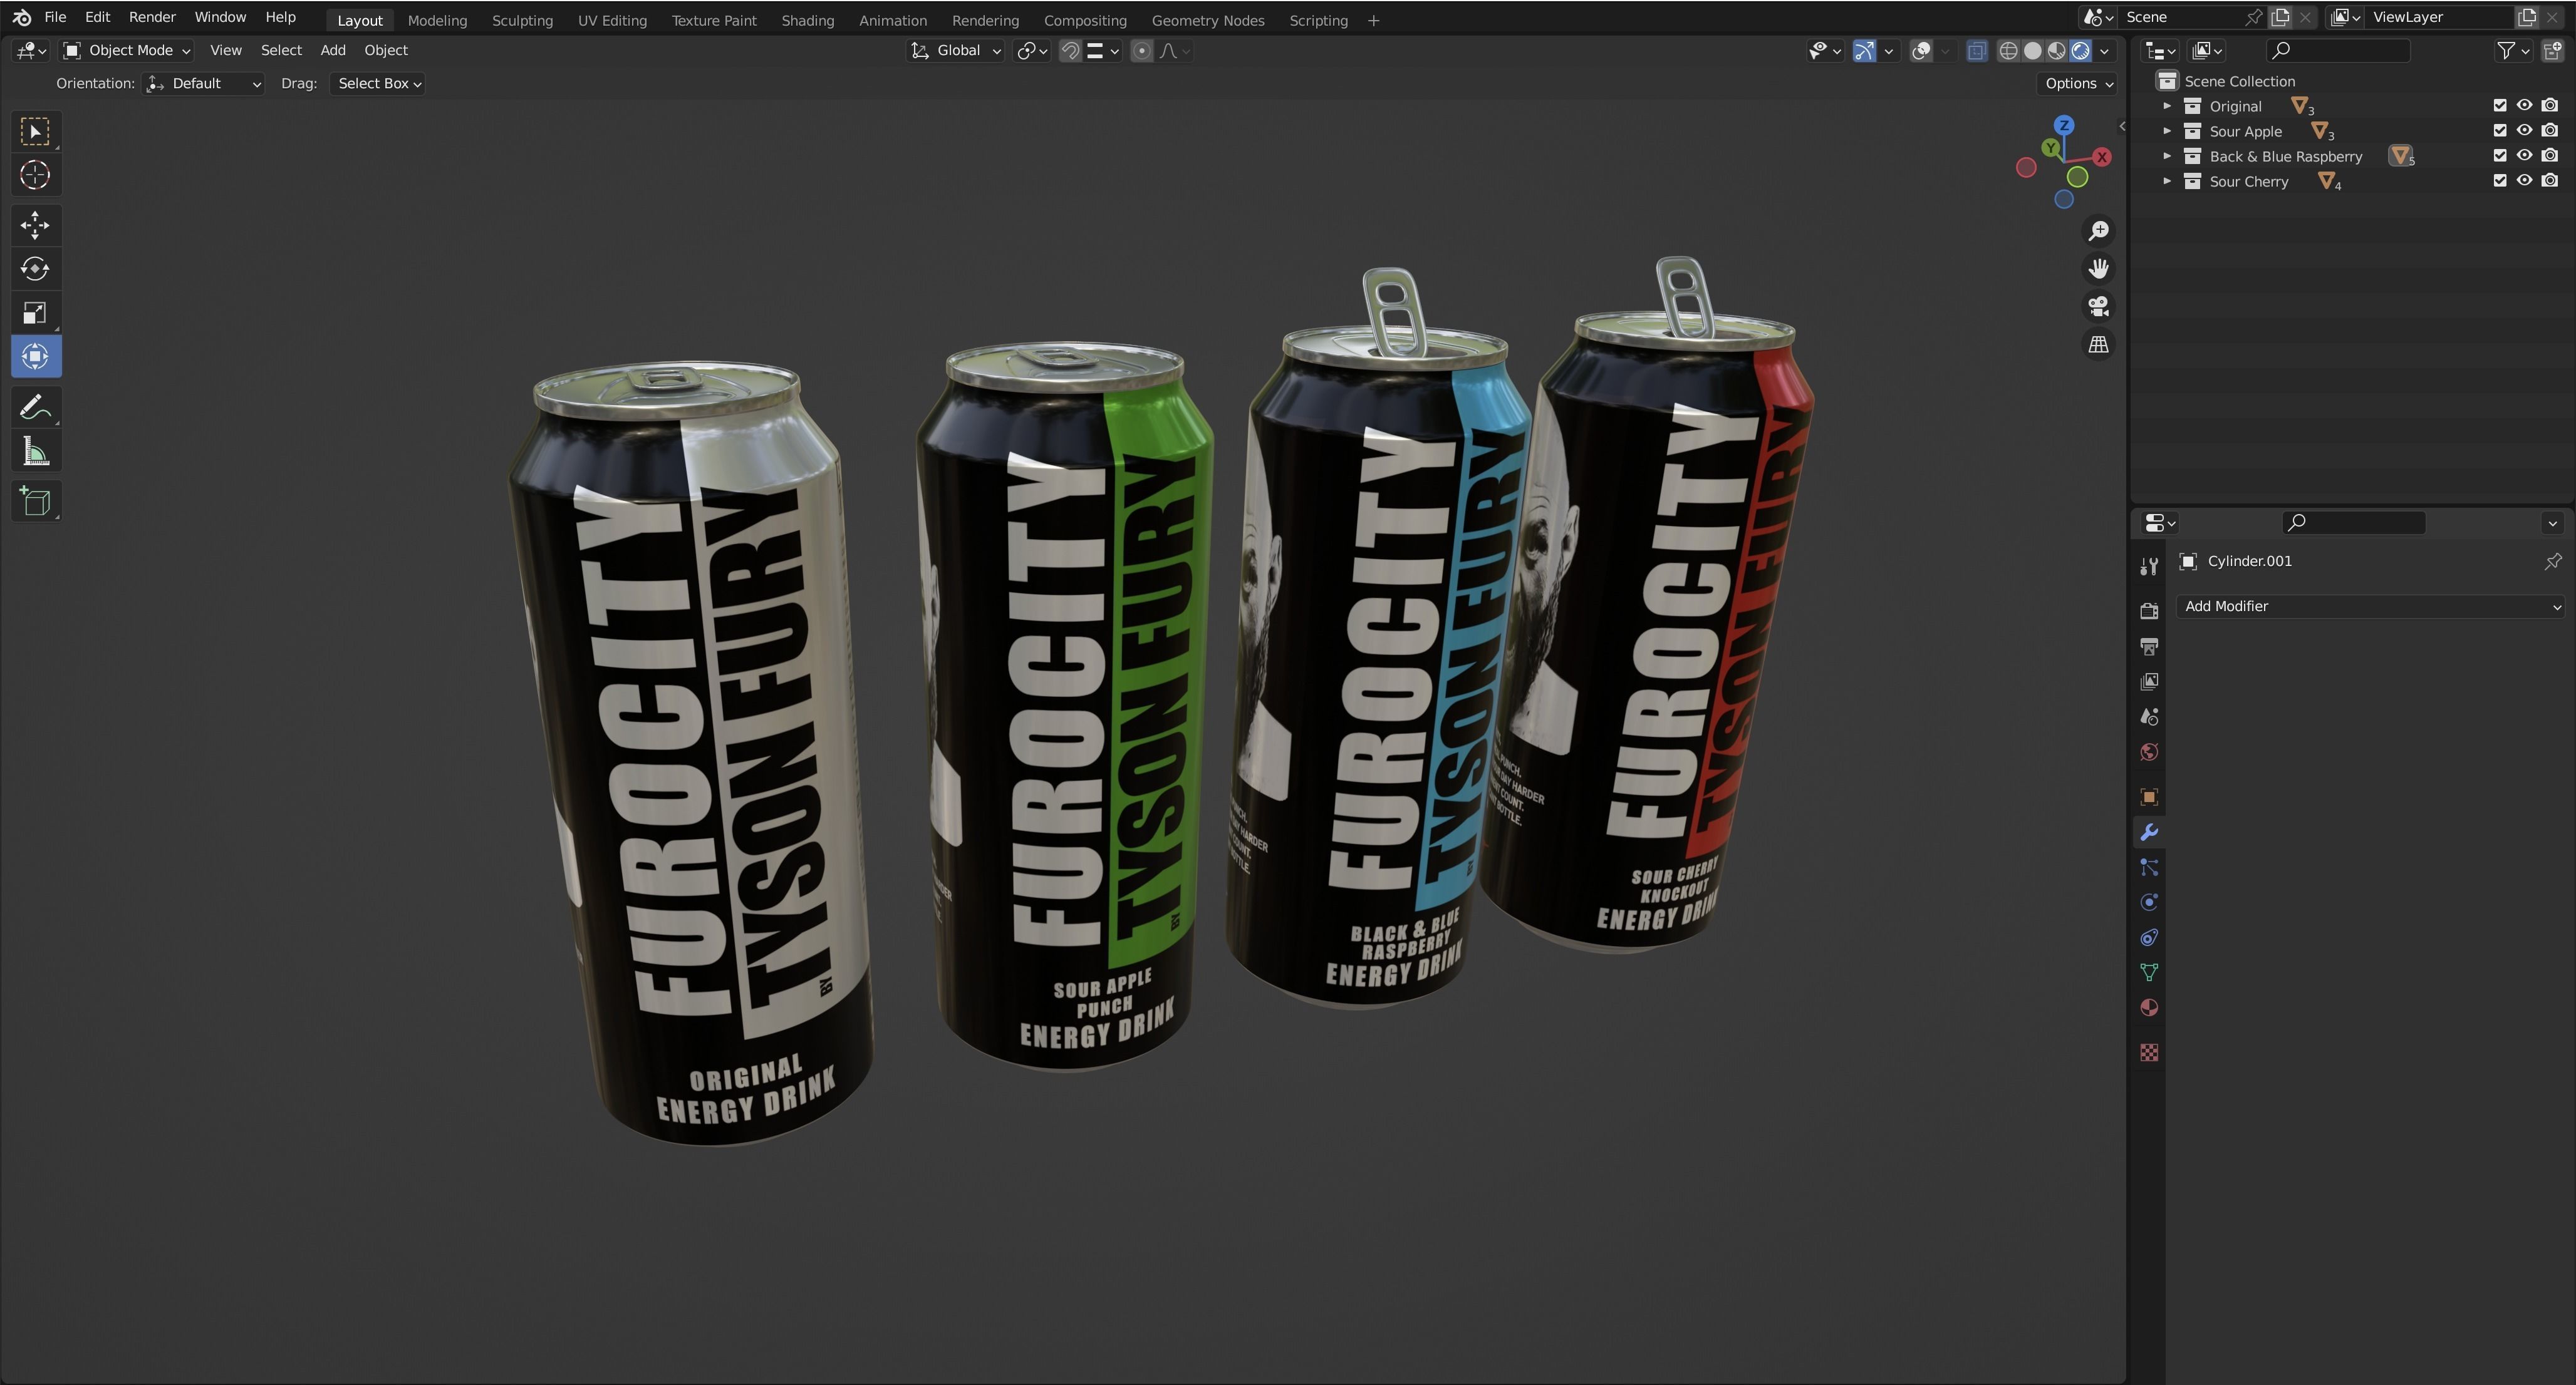This screenshot has height=1385, width=2576.
Task: Choose the Scale tool
Action: (35, 313)
